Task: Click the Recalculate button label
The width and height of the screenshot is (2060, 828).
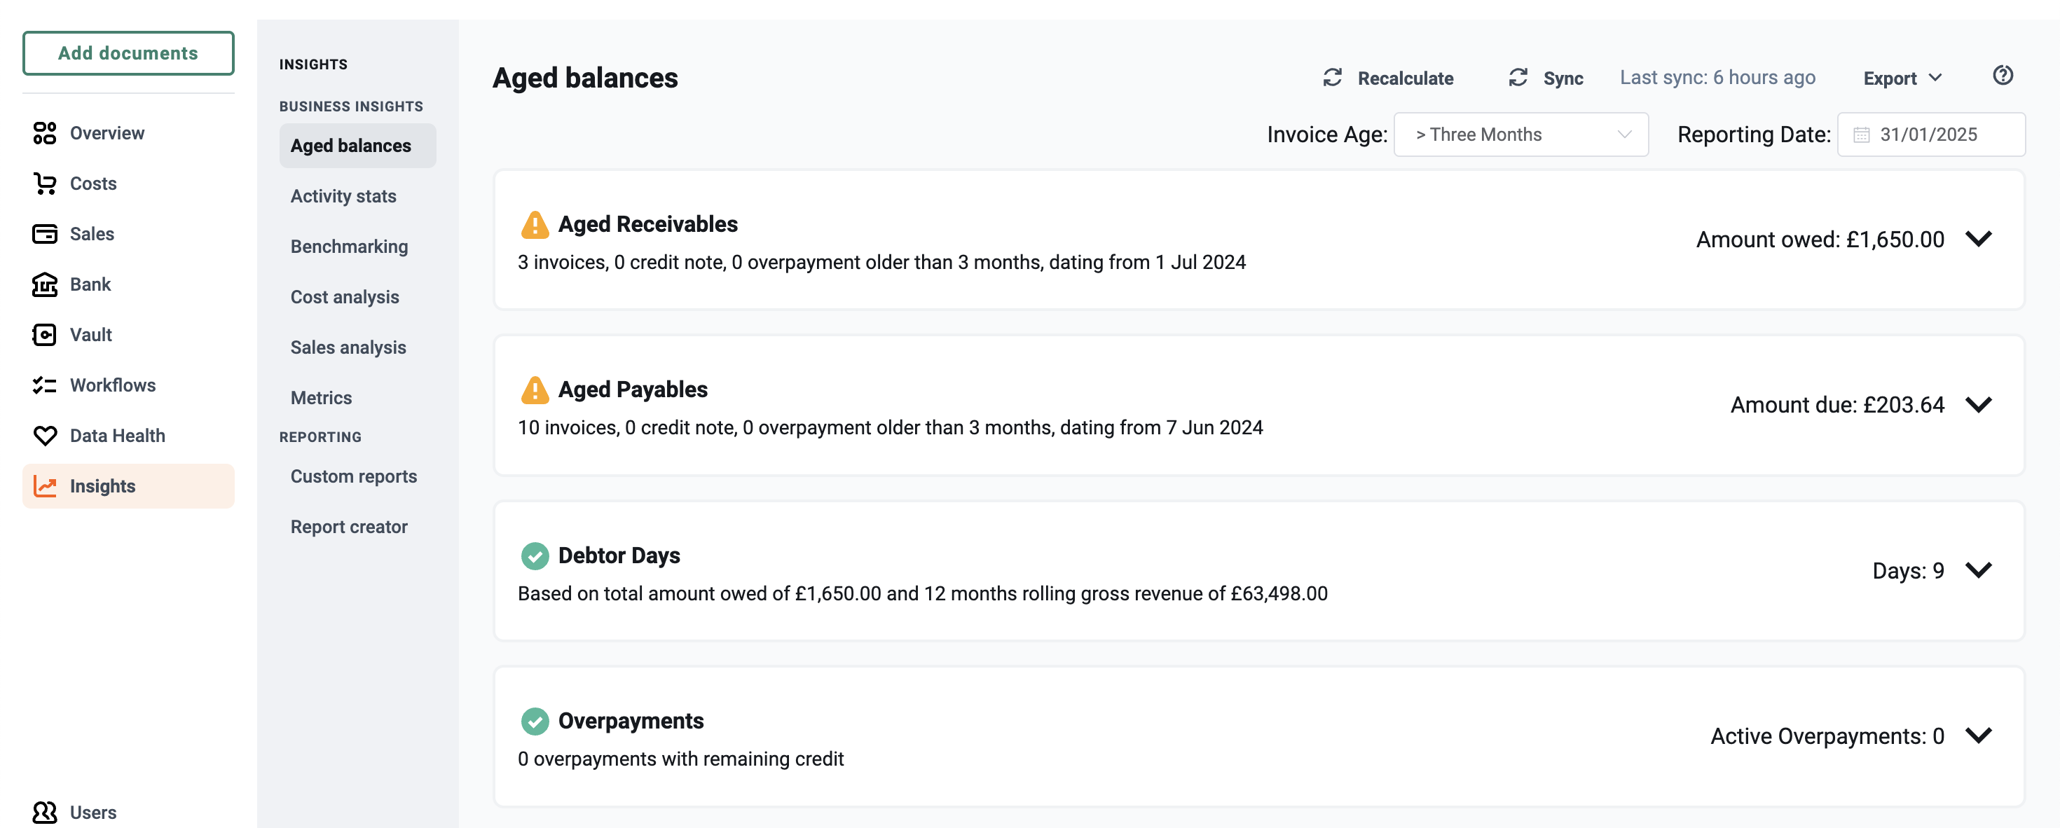Action: (1405, 78)
